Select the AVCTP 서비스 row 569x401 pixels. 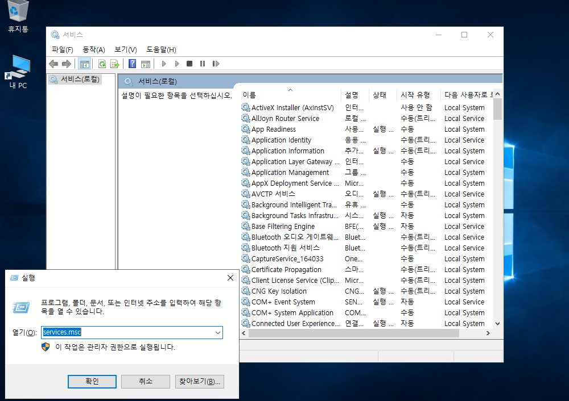point(366,194)
